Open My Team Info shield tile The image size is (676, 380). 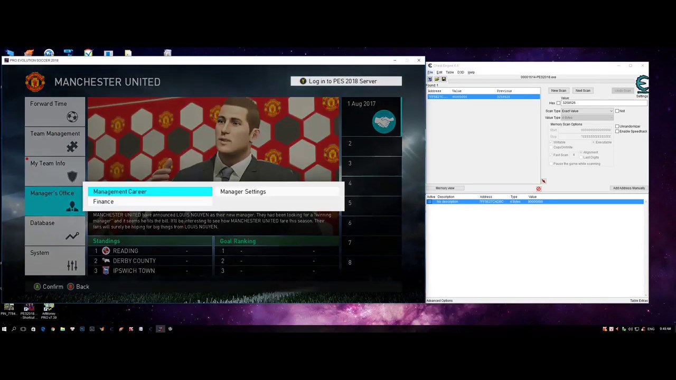55,171
